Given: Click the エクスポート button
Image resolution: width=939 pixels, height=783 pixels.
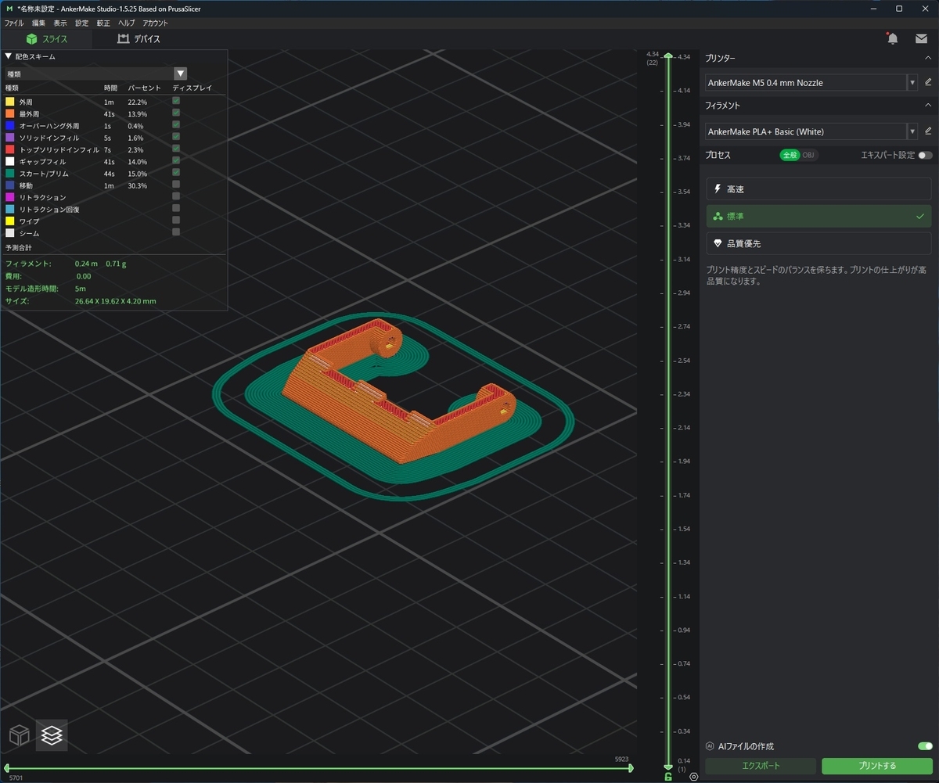Looking at the screenshot, I should 761,766.
